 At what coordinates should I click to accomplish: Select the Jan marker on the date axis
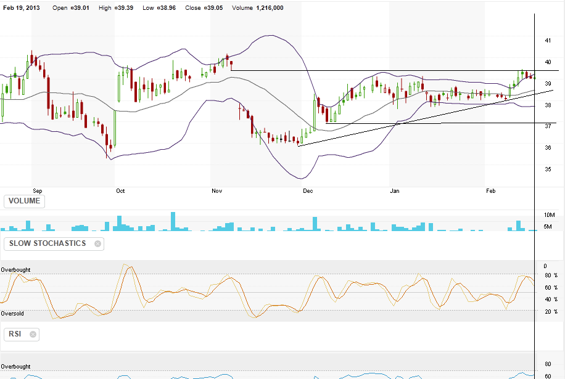(x=395, y=191)
